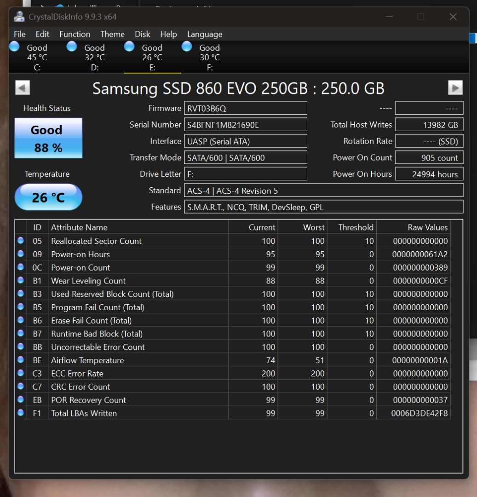The image size is (477, 497).
Task: Click Power On Hours value 24994 hours
Action: (x=429, y=174)
